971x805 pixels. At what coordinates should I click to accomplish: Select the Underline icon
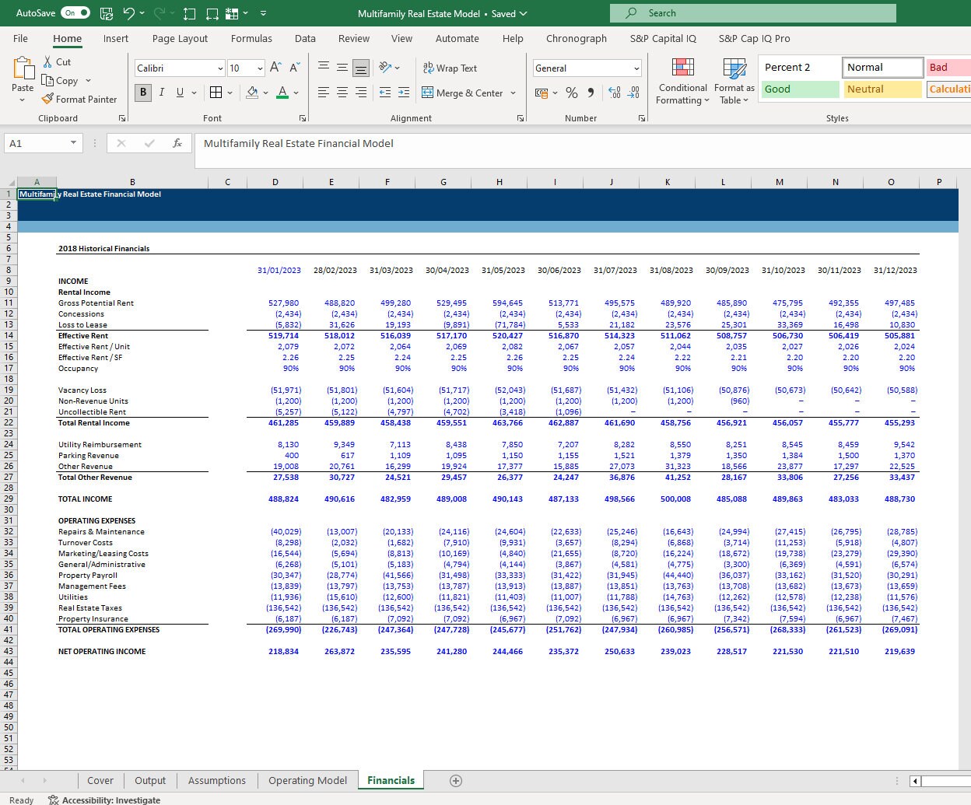180,92
